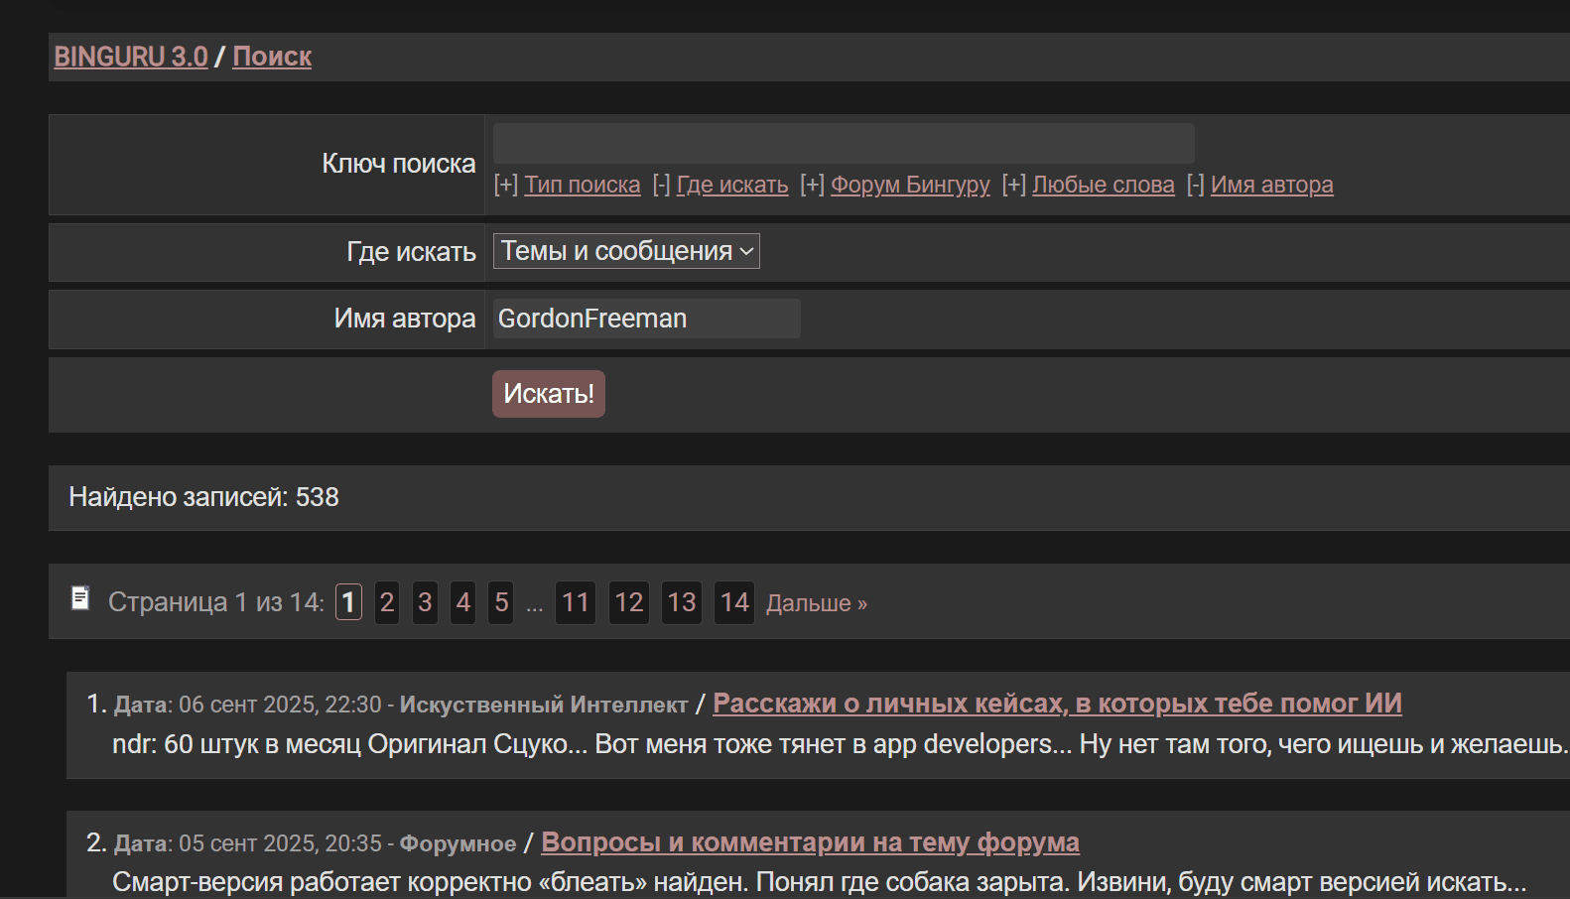The image size is (1570, 899).
Task: Toggle the 'Где искать' search option
Action: 731,186
